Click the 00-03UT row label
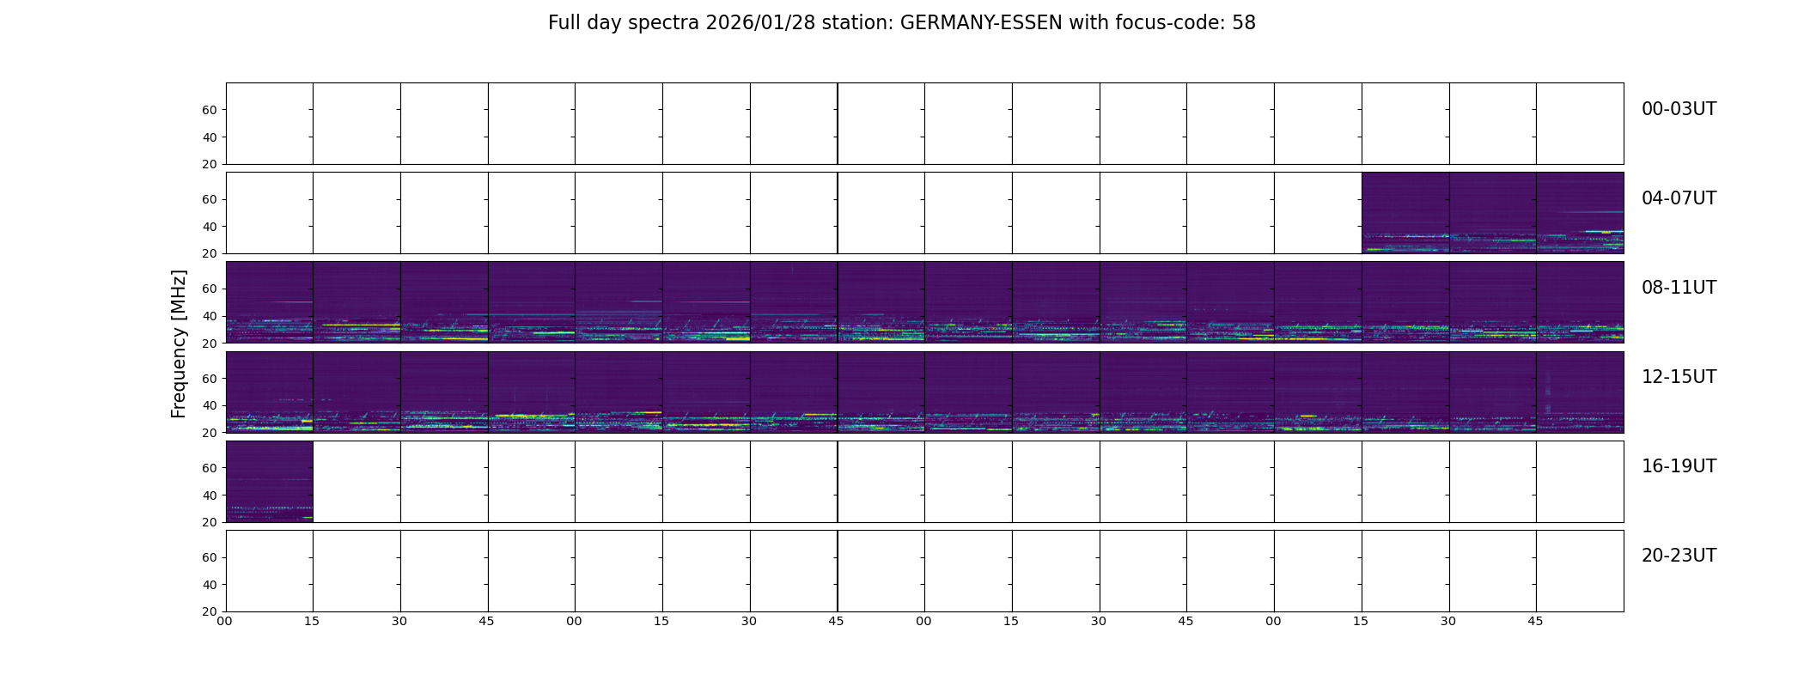This screenshot has width=1804, height=687. coord(1679,109)
